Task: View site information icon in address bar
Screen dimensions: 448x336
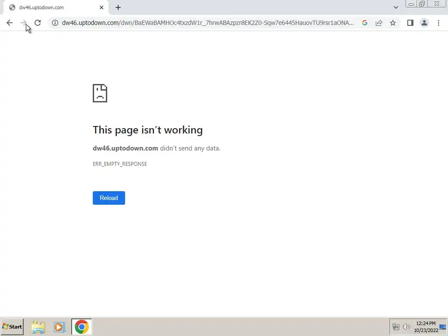Action: [x=55, y=23]
